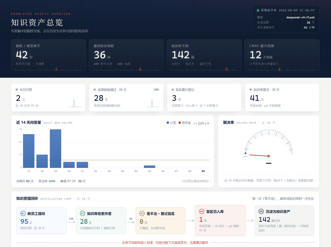Click the timestamp 2026-08-09 21:40:47
Image resolution: width=331 pixels, height=247 pixels.
[297, 10]
